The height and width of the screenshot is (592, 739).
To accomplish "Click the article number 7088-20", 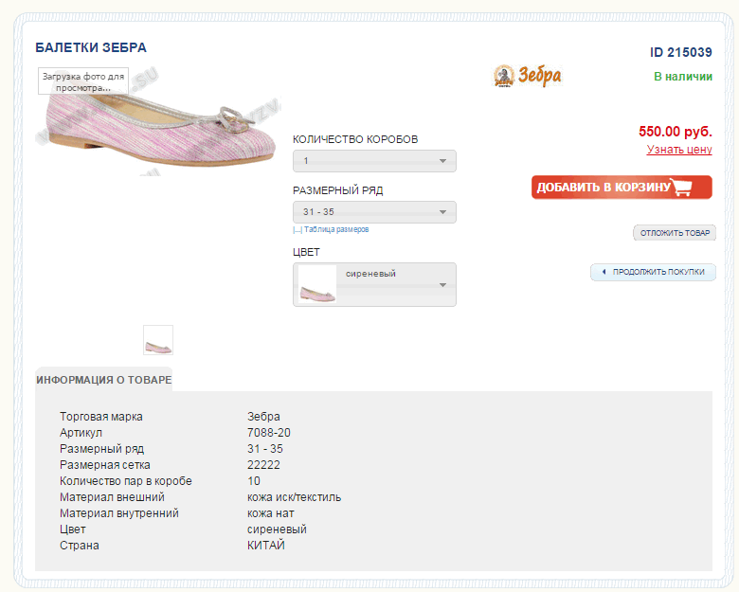I will coord(268,433).
